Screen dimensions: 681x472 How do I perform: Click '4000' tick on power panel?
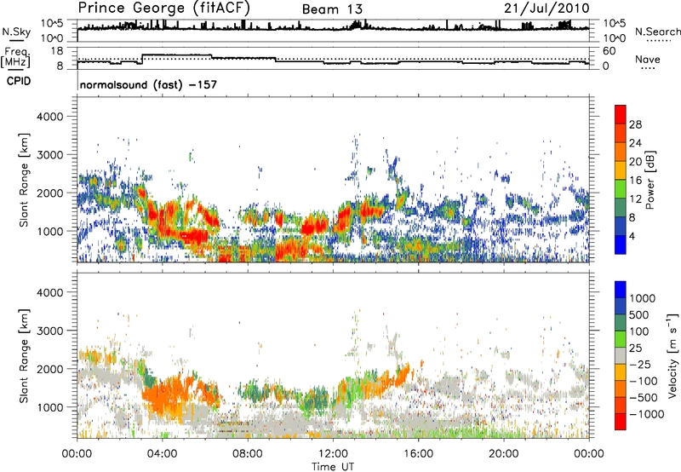[x=50, y=117]
